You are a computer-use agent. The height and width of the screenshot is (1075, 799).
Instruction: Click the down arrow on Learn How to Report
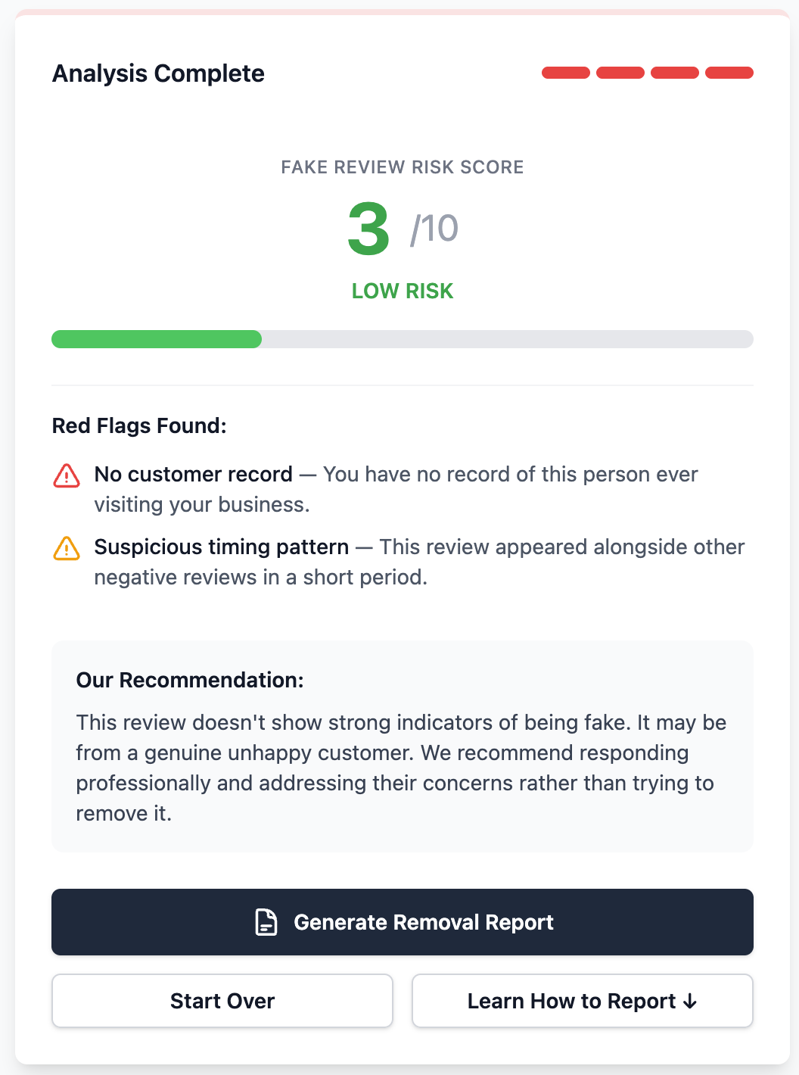[689, 1001]
